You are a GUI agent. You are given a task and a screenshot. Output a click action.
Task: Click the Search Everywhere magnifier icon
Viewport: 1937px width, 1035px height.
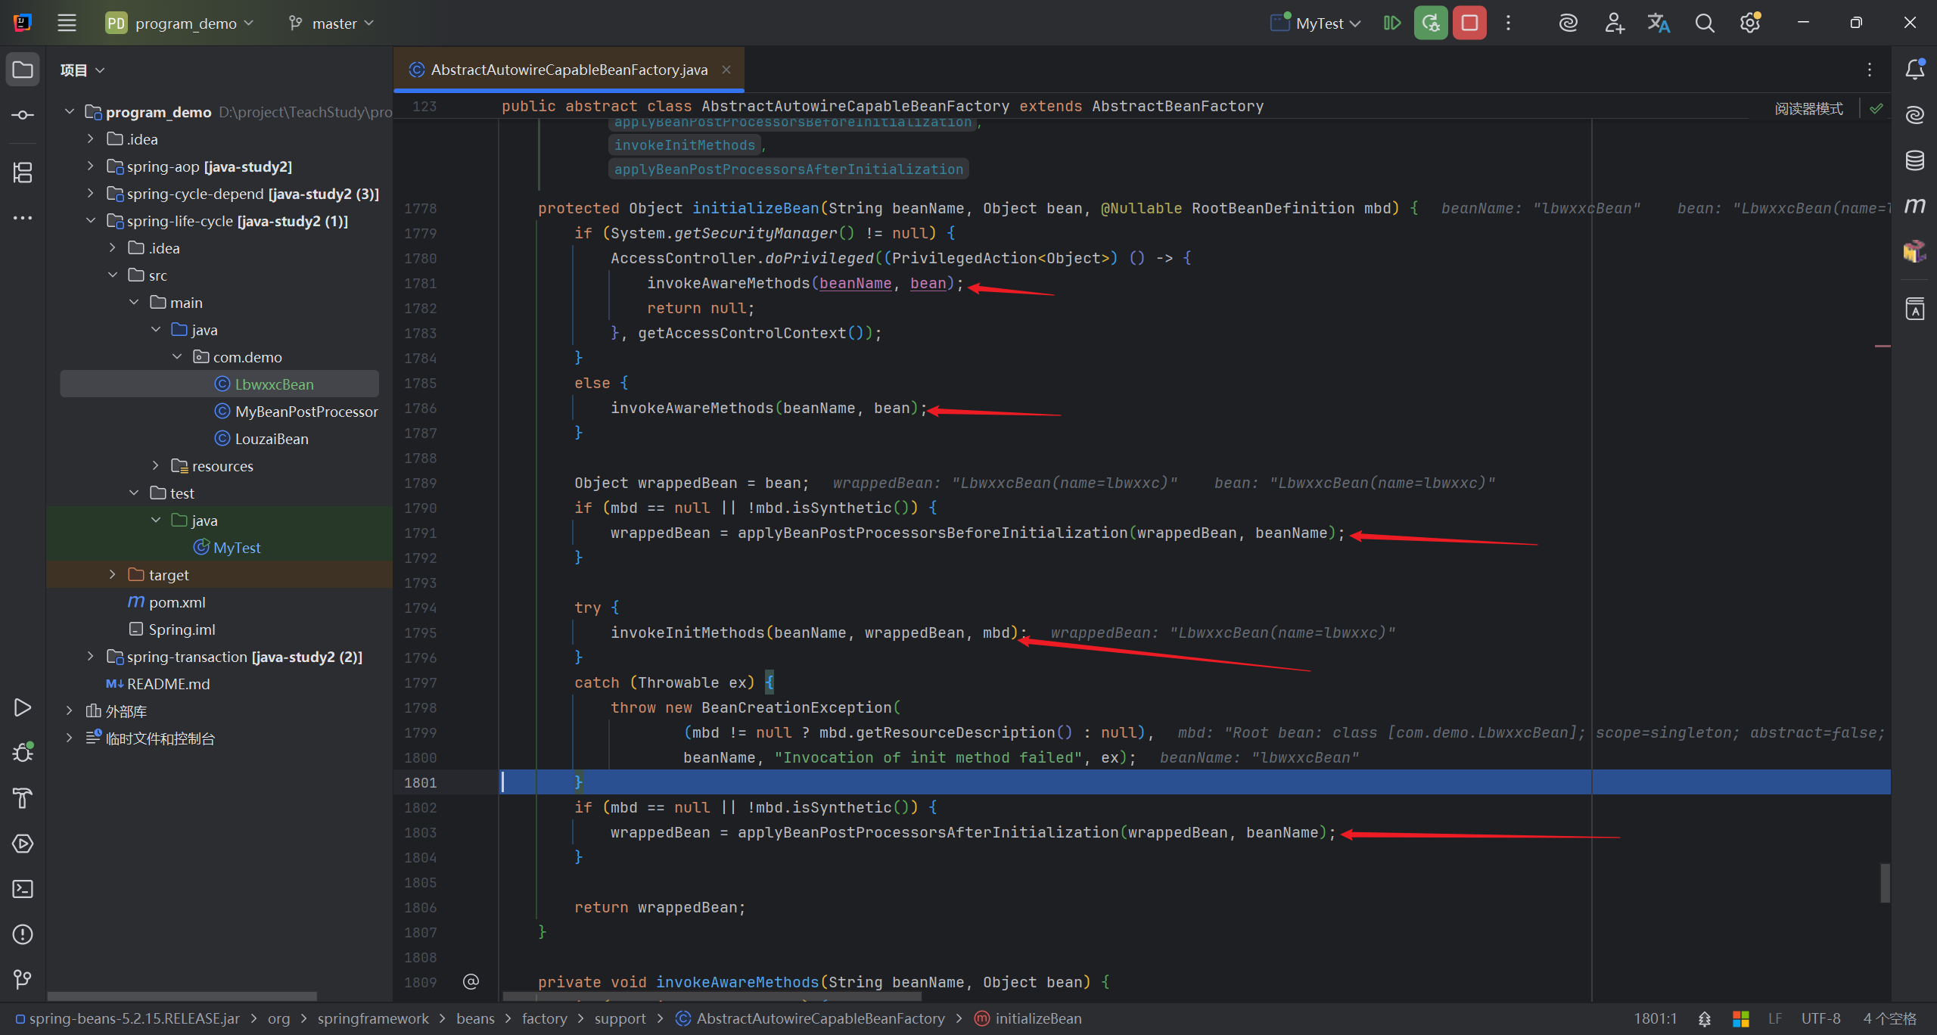pos(1704,23)
